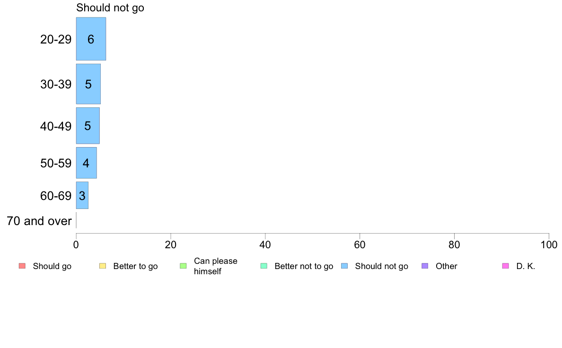Screen dimensions: 562x348
Task: Click the 60-69 bar showing 3
Action: (x=82, y=195)
